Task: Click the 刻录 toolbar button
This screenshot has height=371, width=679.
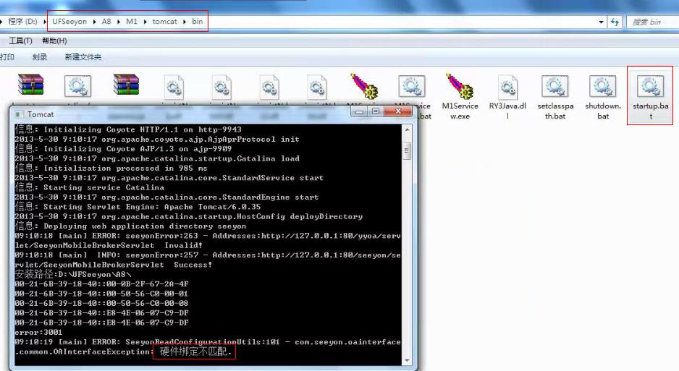Action: click(40, 57)
